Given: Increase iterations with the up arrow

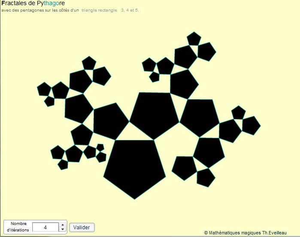Looking at the screenshot, I should pyautogui.click(x=63, y=225).
